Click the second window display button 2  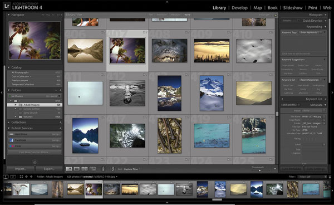pyautogui.click(x=13, y=177)
